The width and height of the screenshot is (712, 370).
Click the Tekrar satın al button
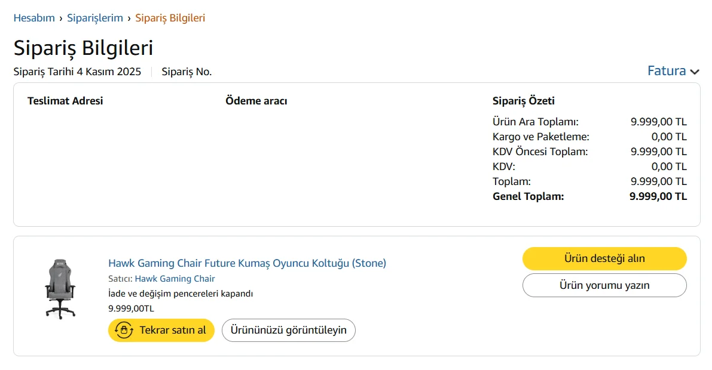pyautogui.click(x=161, y=330)
